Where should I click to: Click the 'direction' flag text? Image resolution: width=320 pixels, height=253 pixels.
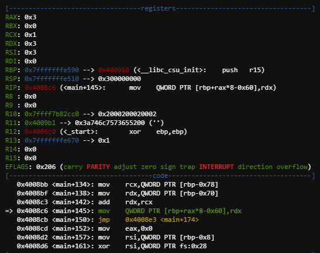pyautogui.click(x=255, y=167)
